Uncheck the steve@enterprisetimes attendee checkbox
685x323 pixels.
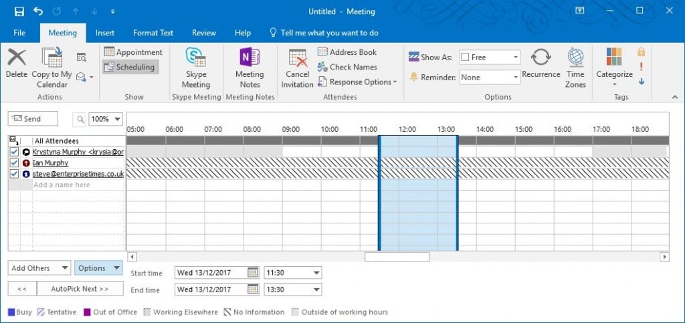pos(13,174)
